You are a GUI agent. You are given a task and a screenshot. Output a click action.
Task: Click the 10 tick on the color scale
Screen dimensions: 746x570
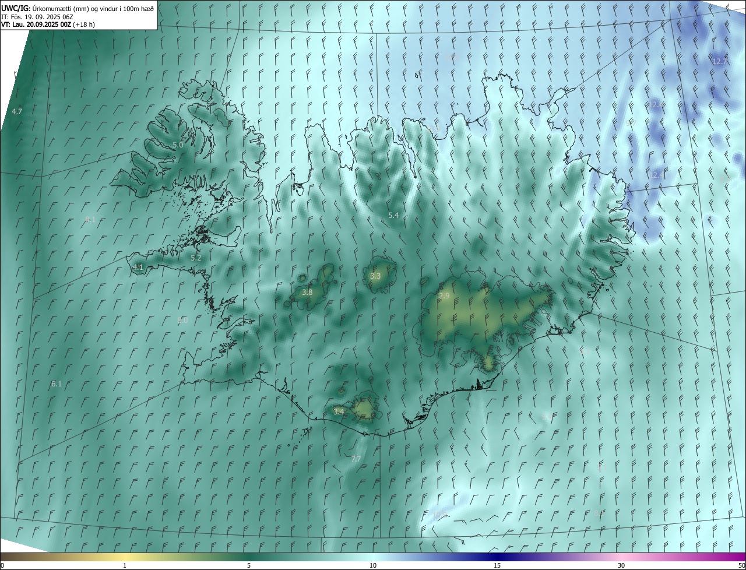[373, 565]
